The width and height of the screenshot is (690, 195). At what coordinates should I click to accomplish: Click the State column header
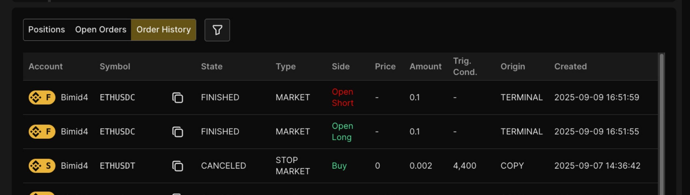212,66
